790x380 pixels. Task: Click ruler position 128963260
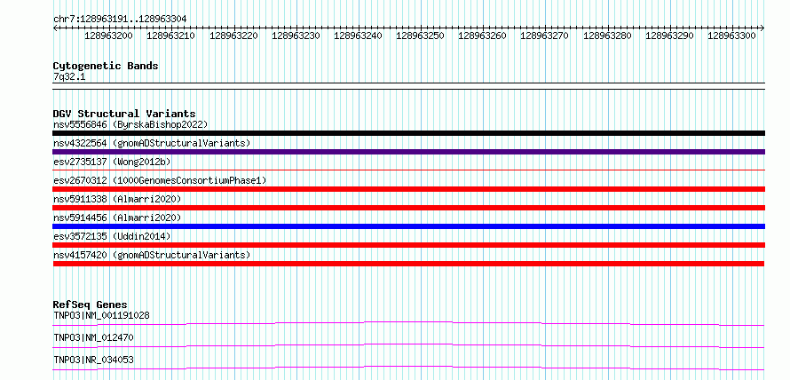pos(483,36)
